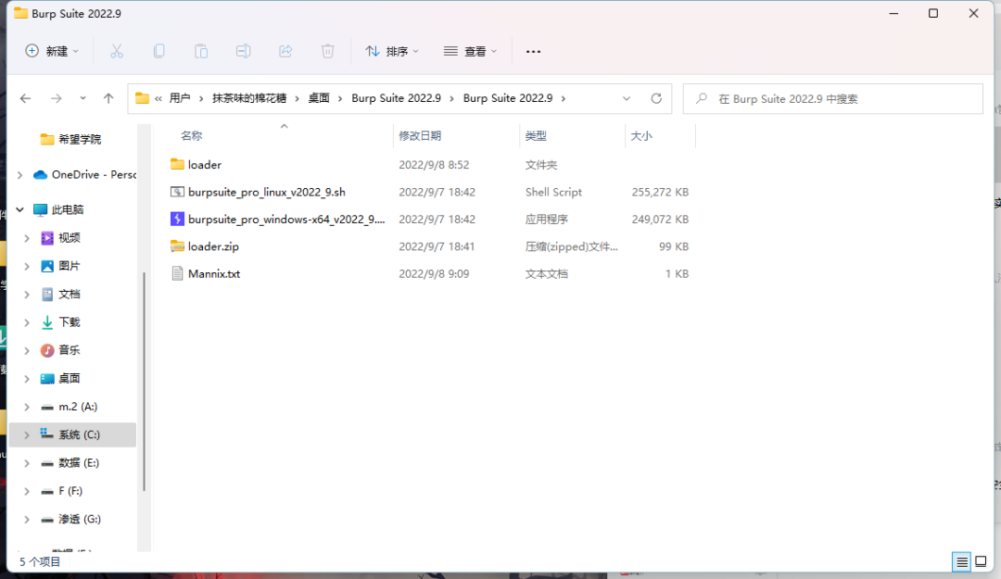Click the OneDrive cloud icon

click(40, 174)
